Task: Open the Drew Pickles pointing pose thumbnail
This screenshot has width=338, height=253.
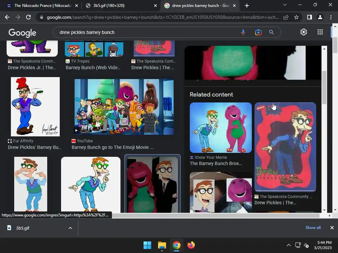Action: pos(91,184)
